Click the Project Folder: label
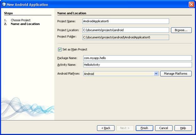This screenshot has width=196, height=135. tap(67, 37)
